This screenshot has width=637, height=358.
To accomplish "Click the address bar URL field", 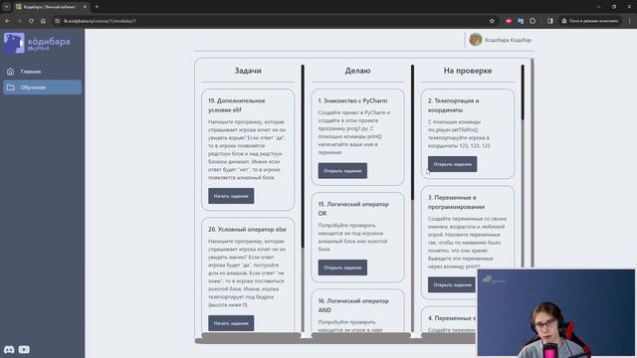I will pos(269,21).
